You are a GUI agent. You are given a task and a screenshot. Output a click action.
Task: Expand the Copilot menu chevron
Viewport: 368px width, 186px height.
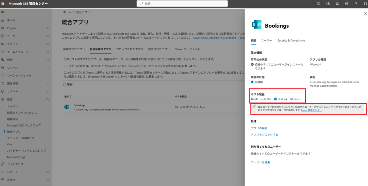pyautogui.click(x=47, y=28)
